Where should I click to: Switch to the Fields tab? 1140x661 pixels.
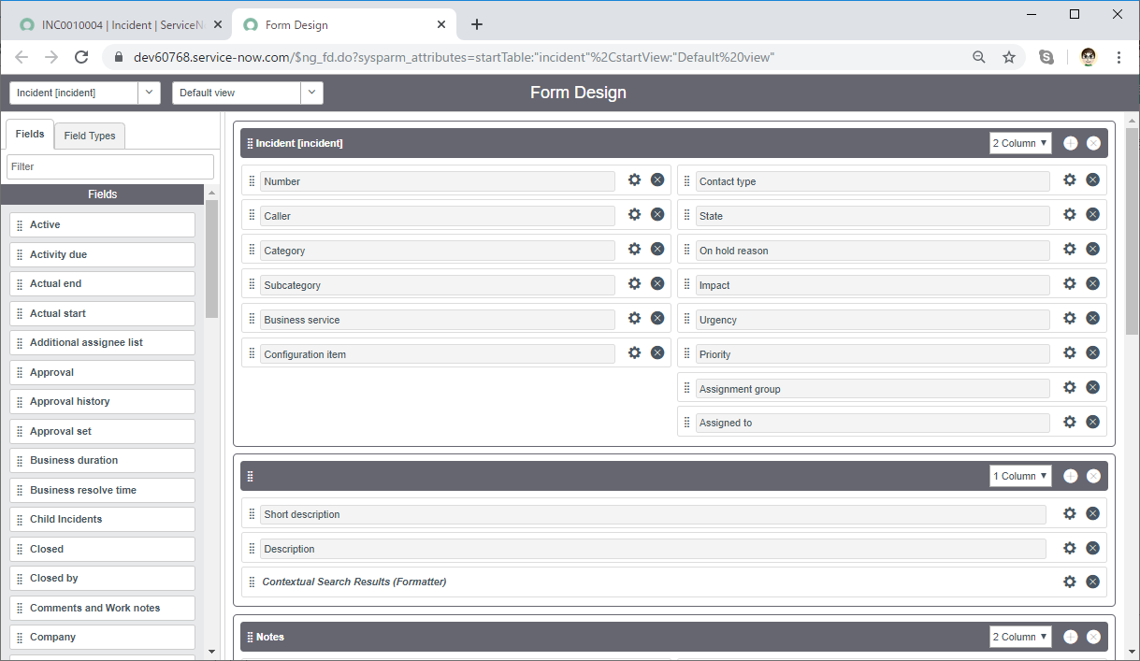(x=30, y=135)
